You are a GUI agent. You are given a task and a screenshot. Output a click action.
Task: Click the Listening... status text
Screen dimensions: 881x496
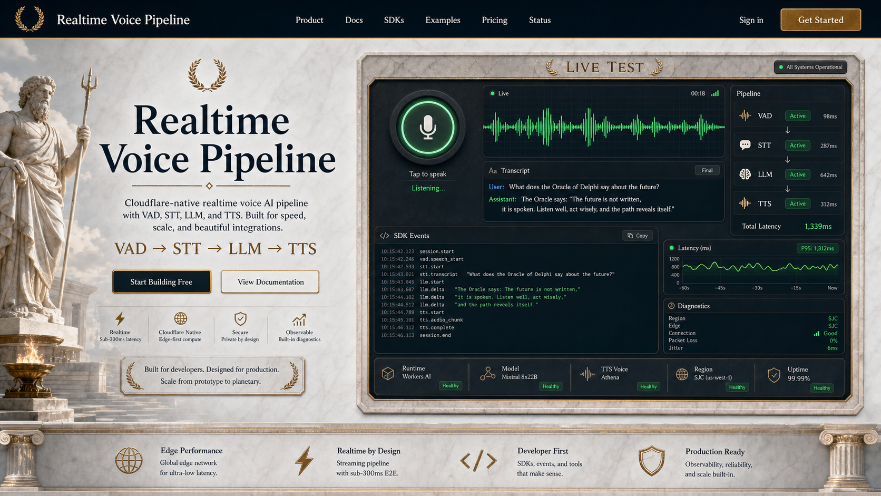428,188
